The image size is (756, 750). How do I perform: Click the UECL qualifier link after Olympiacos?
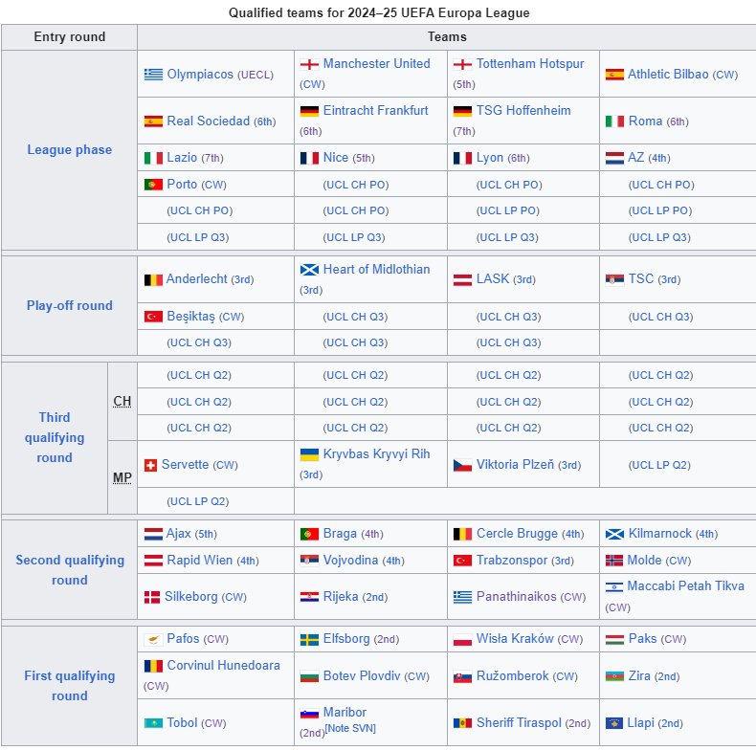click(x=256, y=75)
